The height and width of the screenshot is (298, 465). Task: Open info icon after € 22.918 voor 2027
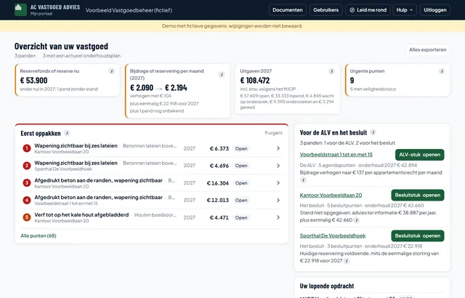[347, 261]
